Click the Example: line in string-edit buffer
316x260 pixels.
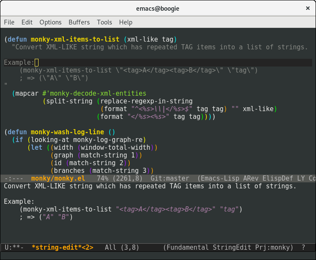tap(19, 202)
